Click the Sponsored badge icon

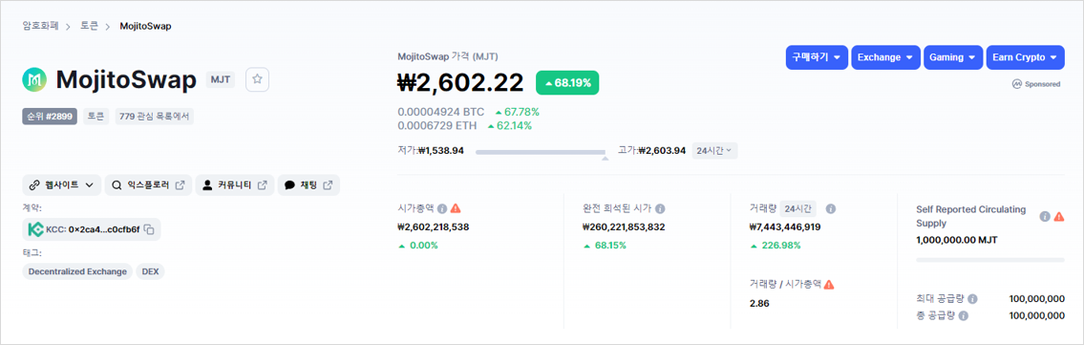1017,84
